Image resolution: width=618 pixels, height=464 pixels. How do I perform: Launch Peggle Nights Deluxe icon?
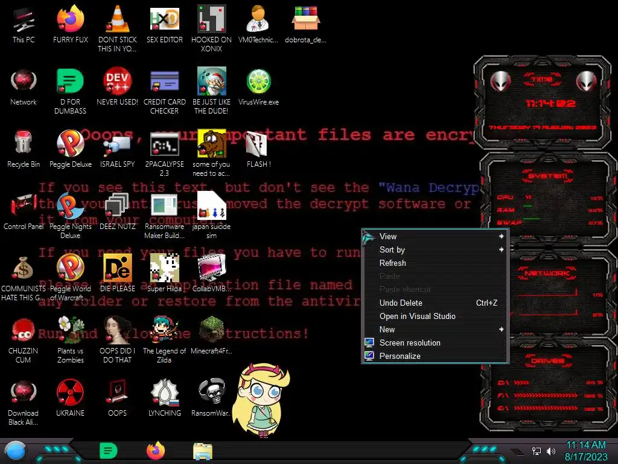70,216
